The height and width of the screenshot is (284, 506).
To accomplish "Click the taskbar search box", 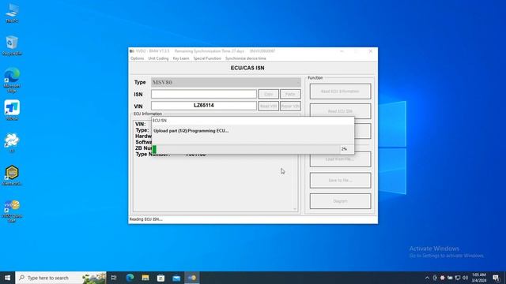I will 61,278.
